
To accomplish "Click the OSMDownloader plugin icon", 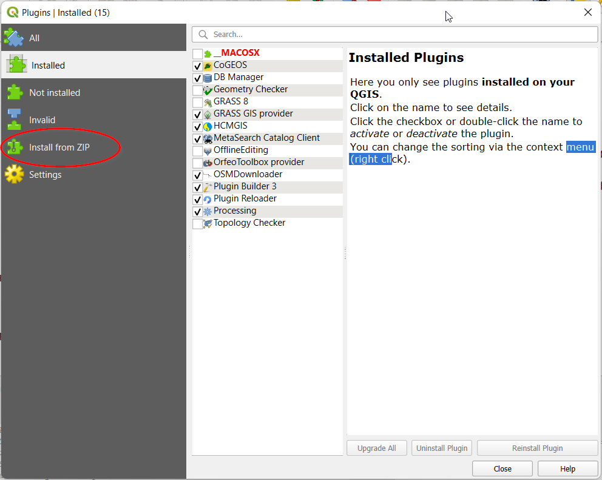I will click(x=208, y=175).
